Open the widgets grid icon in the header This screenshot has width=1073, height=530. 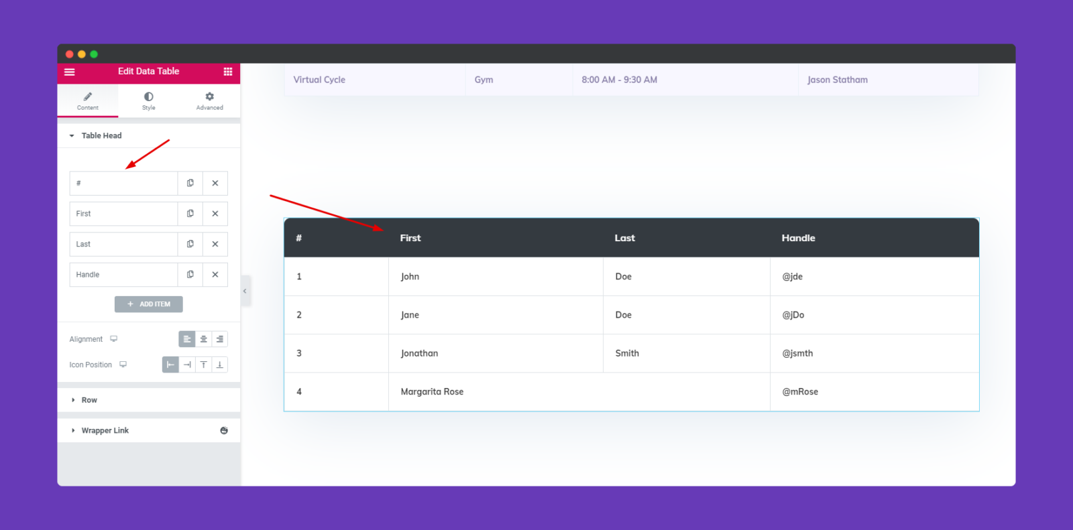tap(228, 72)
